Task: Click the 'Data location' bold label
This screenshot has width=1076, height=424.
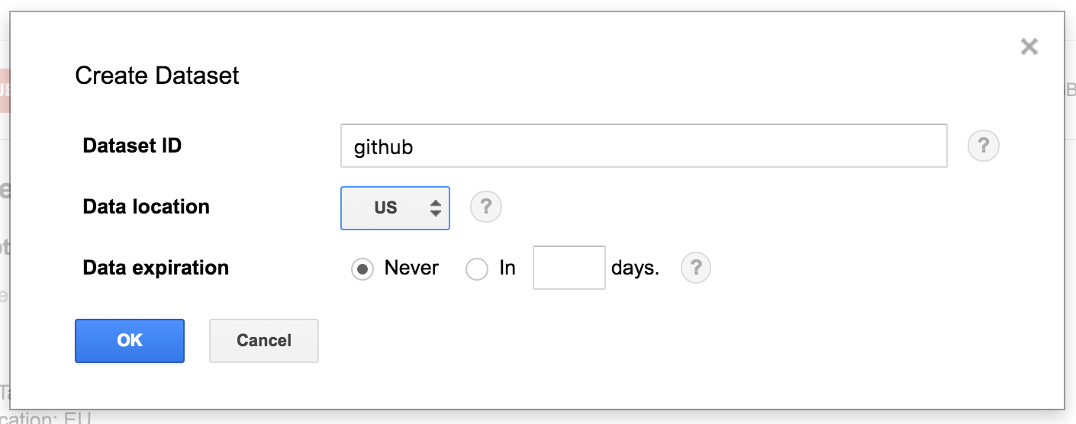Action: tap(146, 207)
